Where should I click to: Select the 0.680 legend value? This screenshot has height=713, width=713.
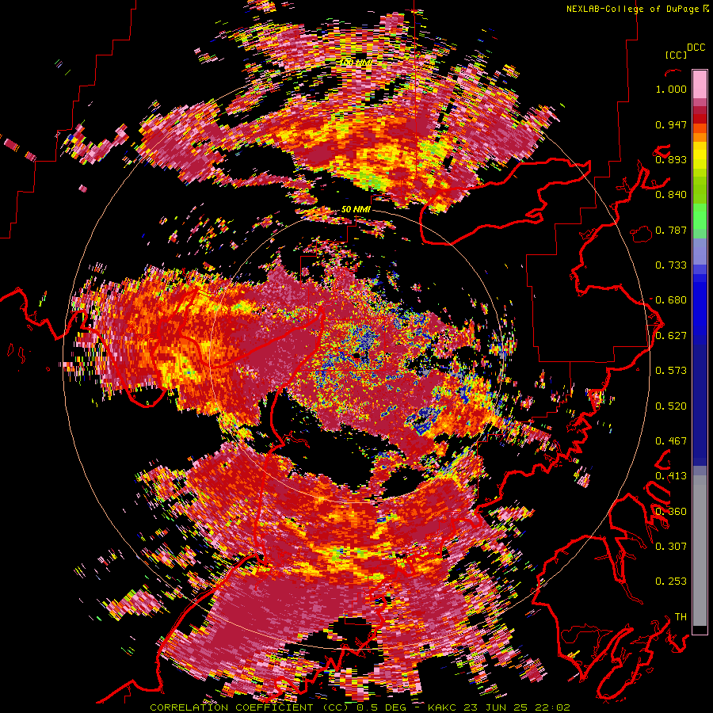coord(671,300)
